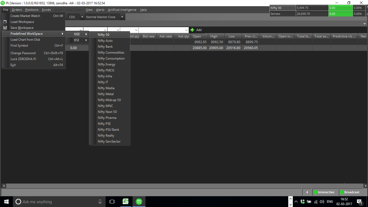Click the Dropbox tray icon
Image resolution: width=368 pixels, height=207 pixels.
tap(303, 202)
